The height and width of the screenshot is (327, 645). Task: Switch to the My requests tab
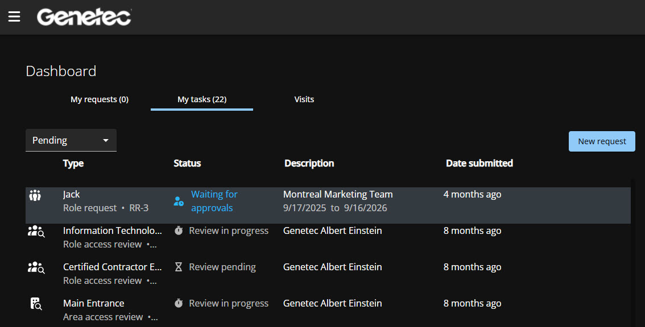100,99
